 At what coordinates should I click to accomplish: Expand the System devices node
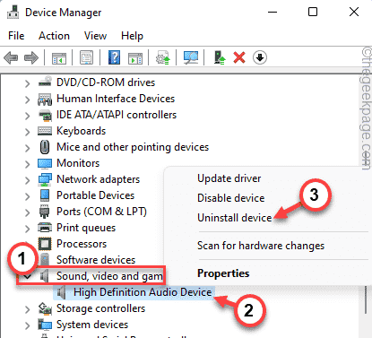pyautogui.click(x=27, y=325)
